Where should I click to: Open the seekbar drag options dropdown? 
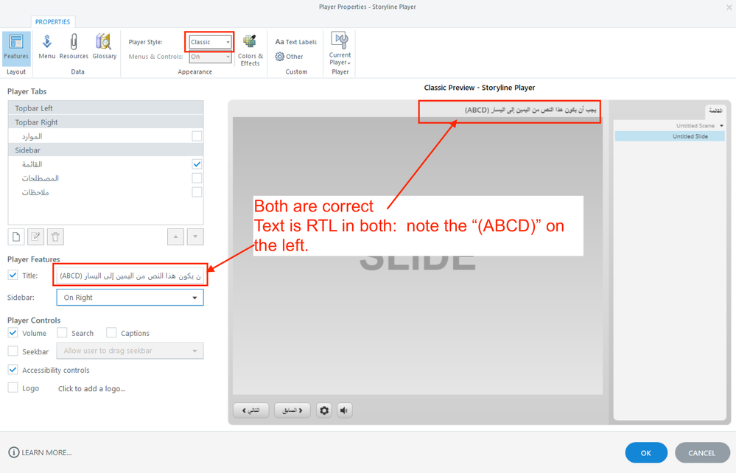tap(130, 351)
